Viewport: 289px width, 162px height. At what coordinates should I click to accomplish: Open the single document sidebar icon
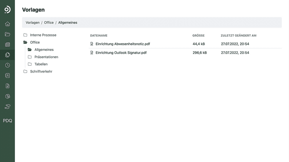coord(7,86)
